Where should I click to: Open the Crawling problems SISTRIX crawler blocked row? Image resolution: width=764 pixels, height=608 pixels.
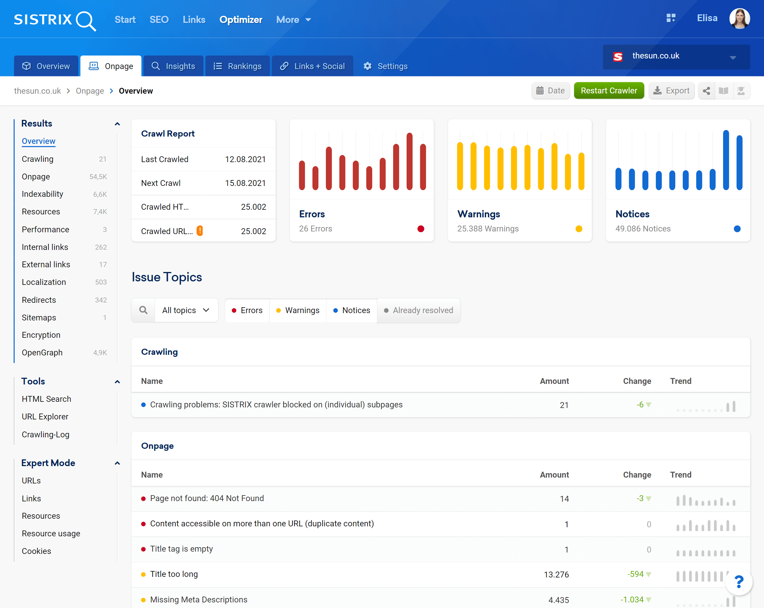click(440, 405)
